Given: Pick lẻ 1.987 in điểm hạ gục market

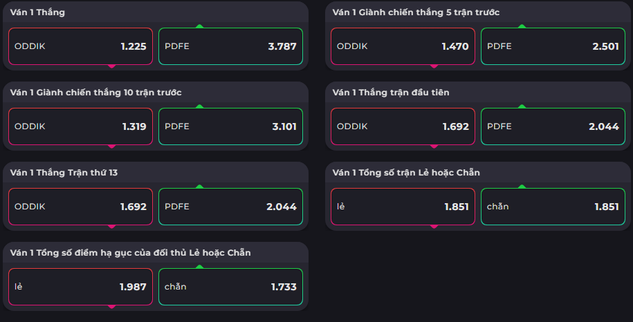Looking at the screenshot, I should (x=80, y=287).
